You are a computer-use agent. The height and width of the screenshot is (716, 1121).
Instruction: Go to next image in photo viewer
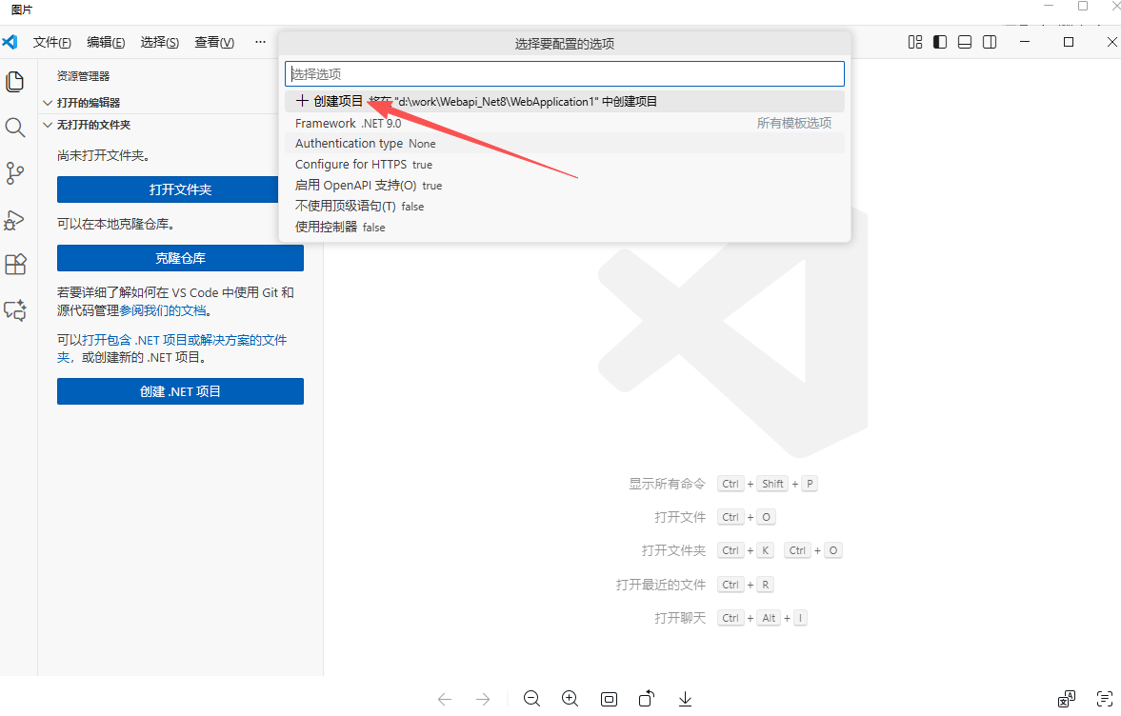pyautogui.click(x=483, y=699)
